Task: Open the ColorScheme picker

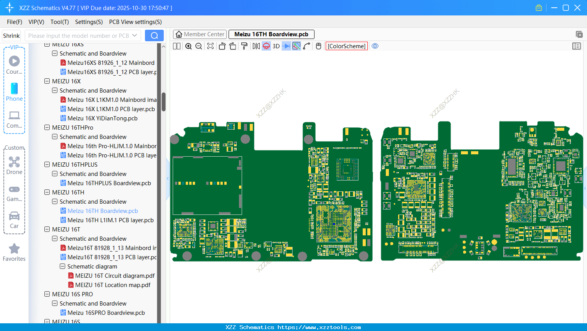Action: [x=346, y=46]
